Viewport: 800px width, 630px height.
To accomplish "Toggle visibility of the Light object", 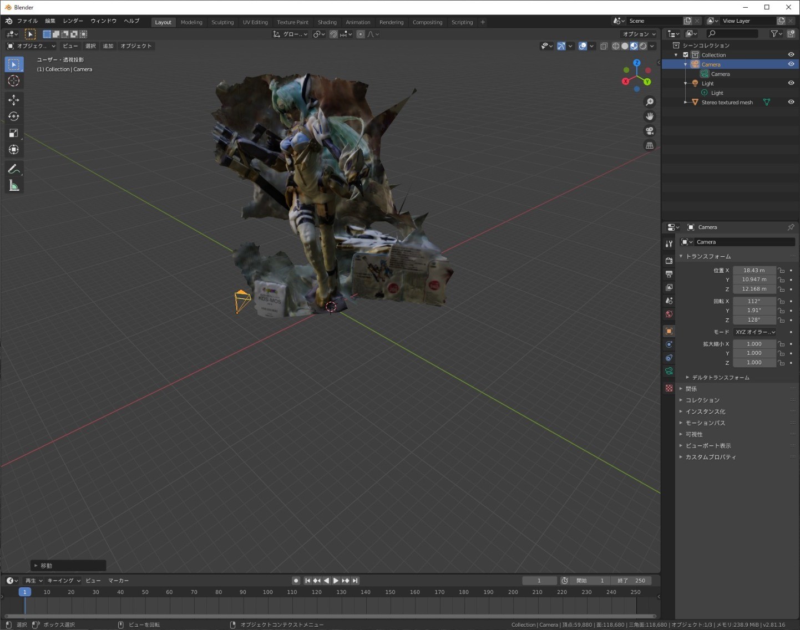I will 791,83.
